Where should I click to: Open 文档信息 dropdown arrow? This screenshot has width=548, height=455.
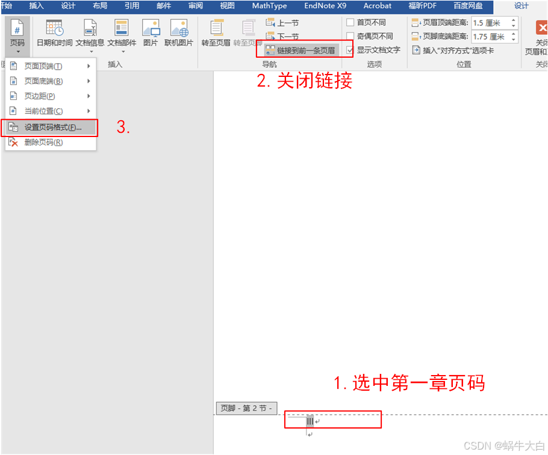click(92, 52)
